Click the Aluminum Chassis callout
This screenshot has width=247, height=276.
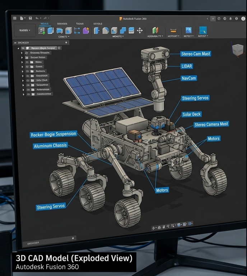(50, 146)
